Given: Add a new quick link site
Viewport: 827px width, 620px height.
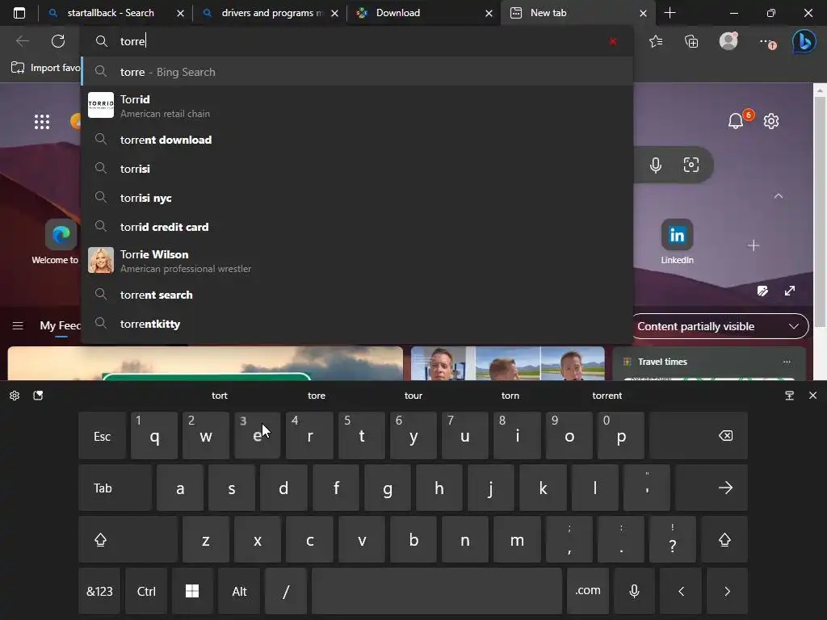Looking at the screenshot, I should pos(754,245).
